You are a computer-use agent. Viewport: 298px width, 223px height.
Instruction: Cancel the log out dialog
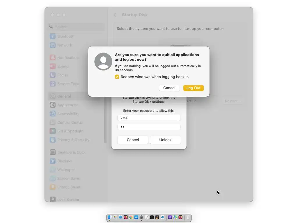pos(169,88)
